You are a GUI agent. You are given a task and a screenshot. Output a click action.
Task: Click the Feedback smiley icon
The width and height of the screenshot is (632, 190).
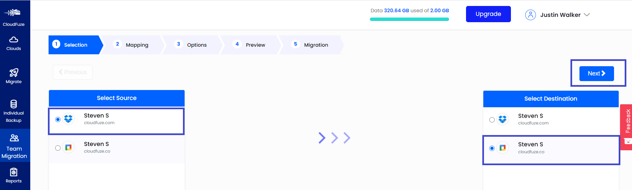coord(628,141)
